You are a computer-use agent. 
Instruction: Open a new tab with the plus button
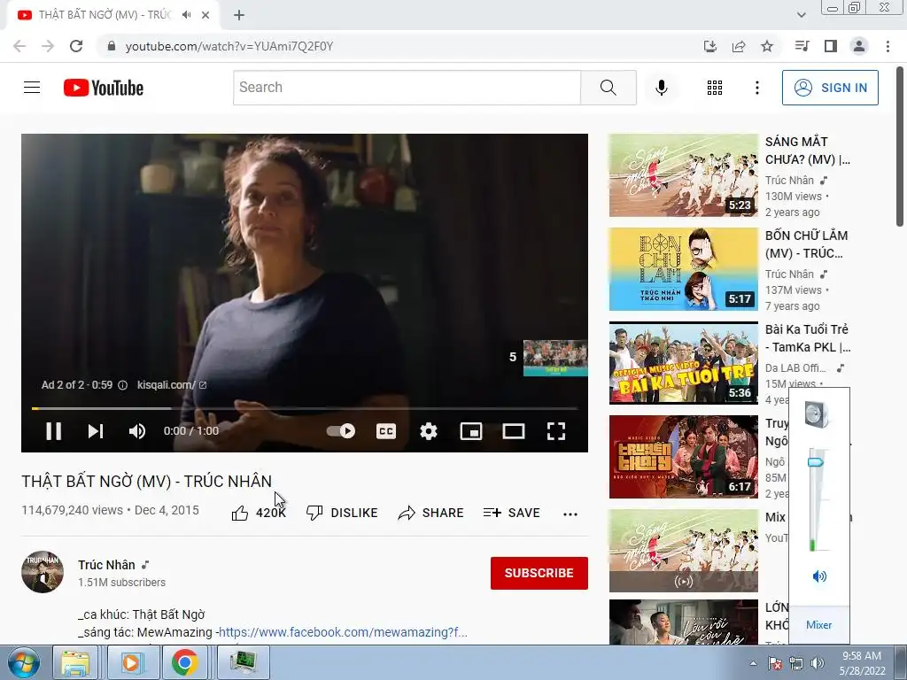click(239, 15)
